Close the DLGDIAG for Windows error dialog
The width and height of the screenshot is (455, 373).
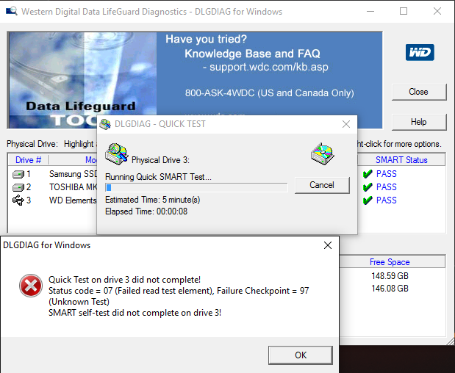[328, 245]
